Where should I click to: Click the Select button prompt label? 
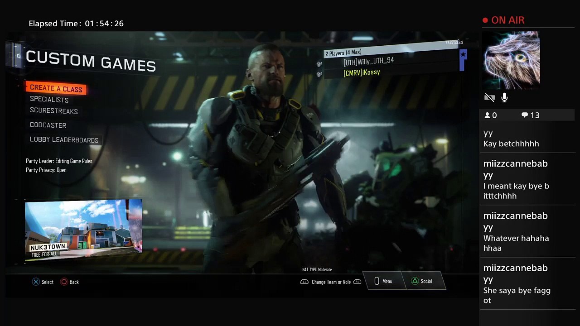click(x=48, y=282)
